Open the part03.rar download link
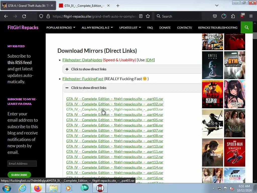This screenshot has height=193, width=257. click(114, 109)
